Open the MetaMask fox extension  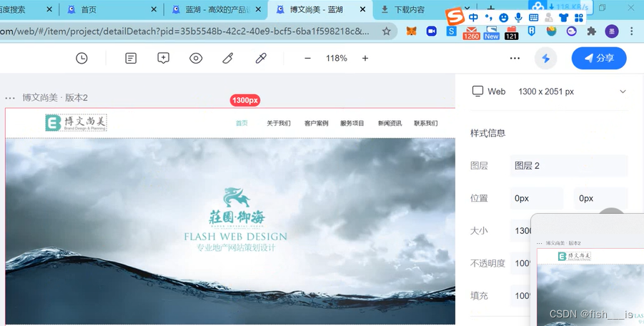pos(411,31)
